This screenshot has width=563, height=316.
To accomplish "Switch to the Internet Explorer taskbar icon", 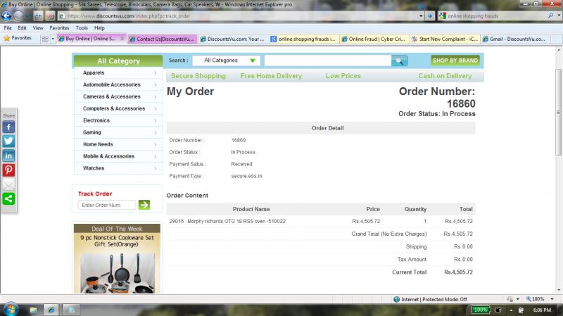I will tap(51, 310).
